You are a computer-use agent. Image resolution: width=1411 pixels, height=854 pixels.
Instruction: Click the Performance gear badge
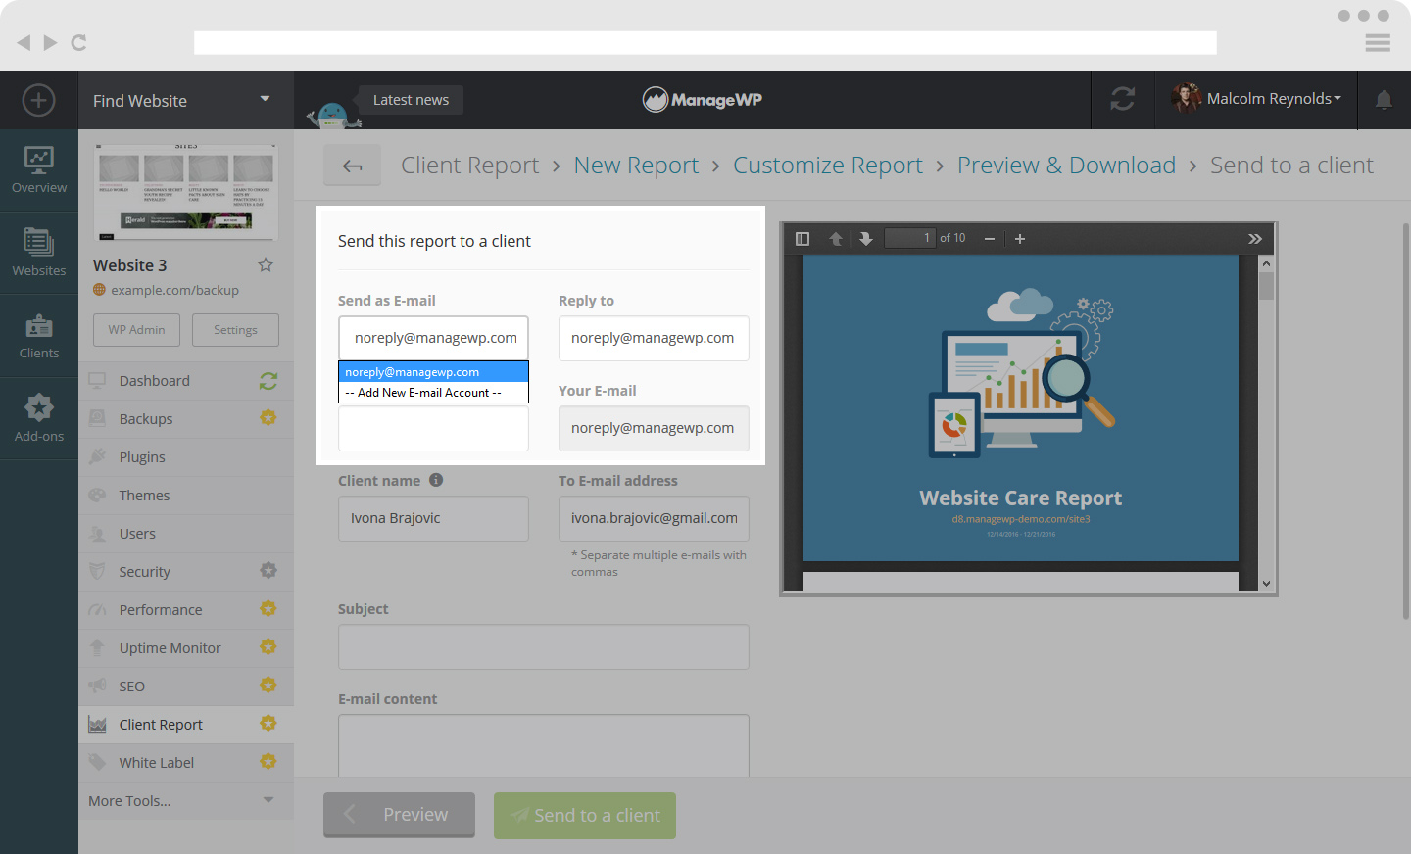click(268, 609)
